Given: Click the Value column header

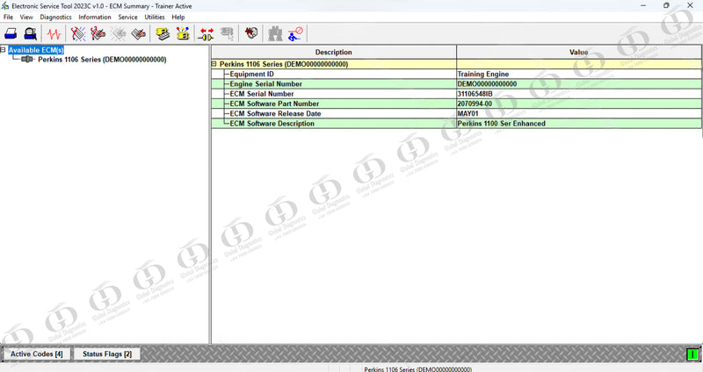Looking at the screenshot, I should coord(579,52).
